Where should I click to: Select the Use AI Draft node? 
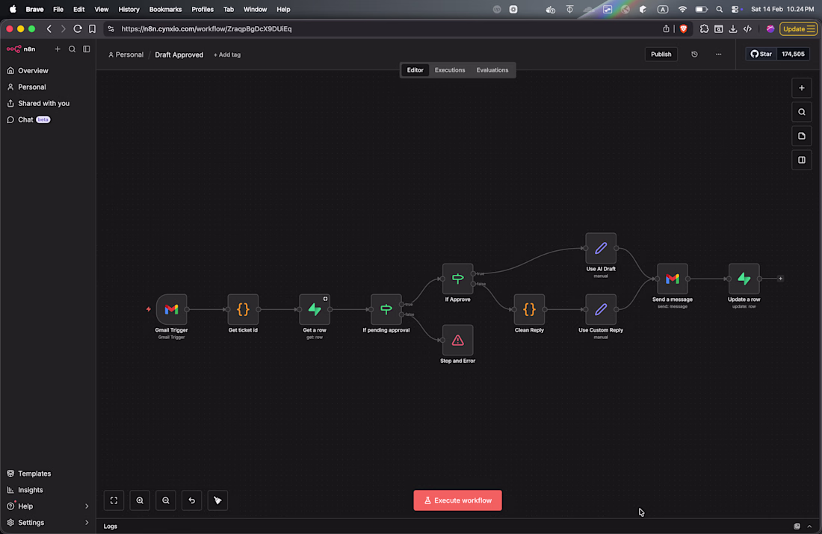click(601, 248)
